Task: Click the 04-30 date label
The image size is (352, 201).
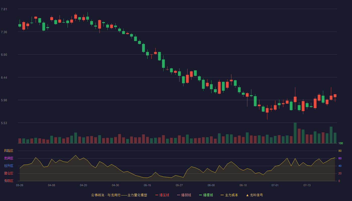Action: click(x=115, y=185)
